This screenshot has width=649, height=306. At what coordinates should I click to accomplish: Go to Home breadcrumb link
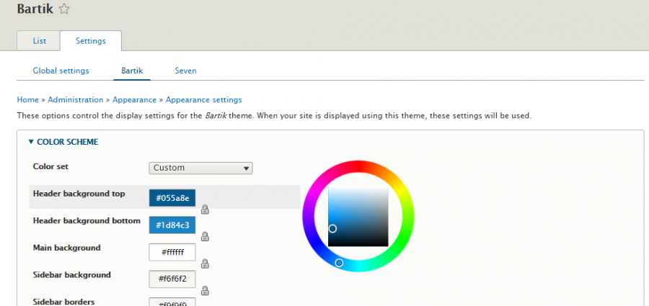(x=27, y=99)
